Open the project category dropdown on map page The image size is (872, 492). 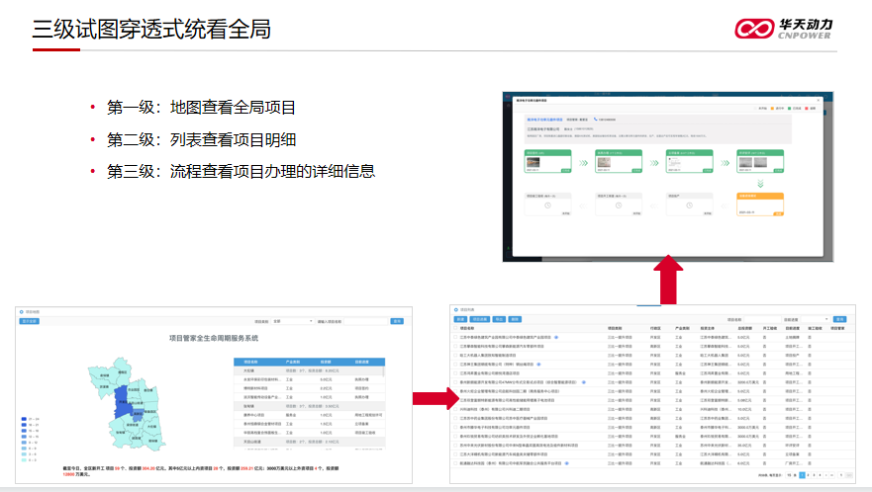tap(293, 321)
